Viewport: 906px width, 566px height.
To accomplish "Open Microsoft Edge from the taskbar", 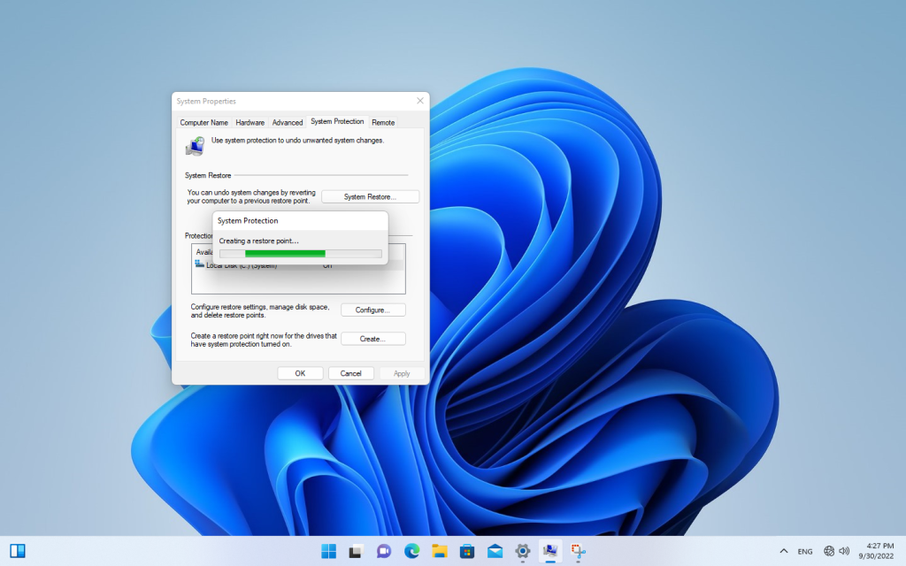I will point(410,549).
